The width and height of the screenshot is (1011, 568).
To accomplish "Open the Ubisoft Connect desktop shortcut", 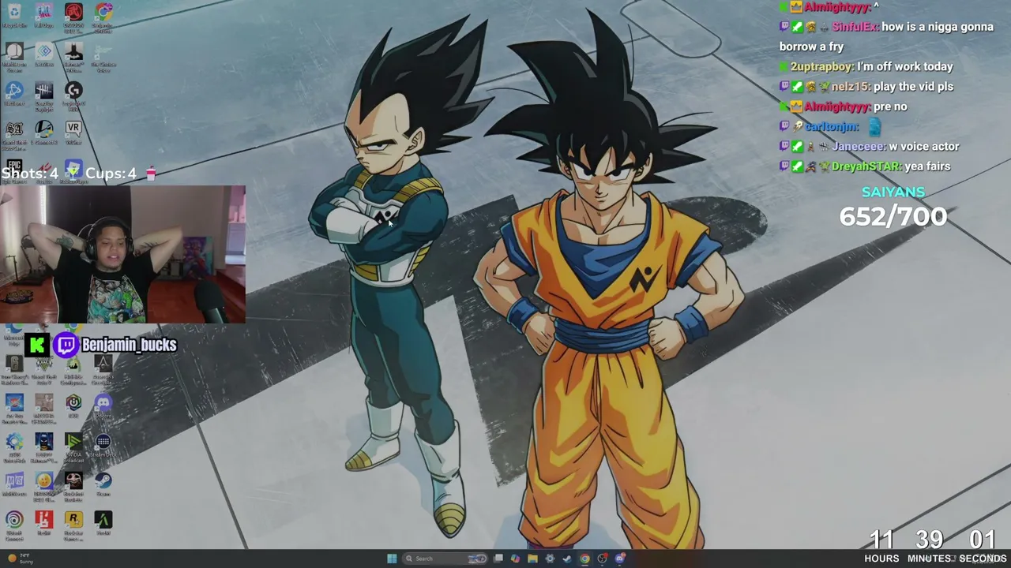I will click(x=14, y=524).
